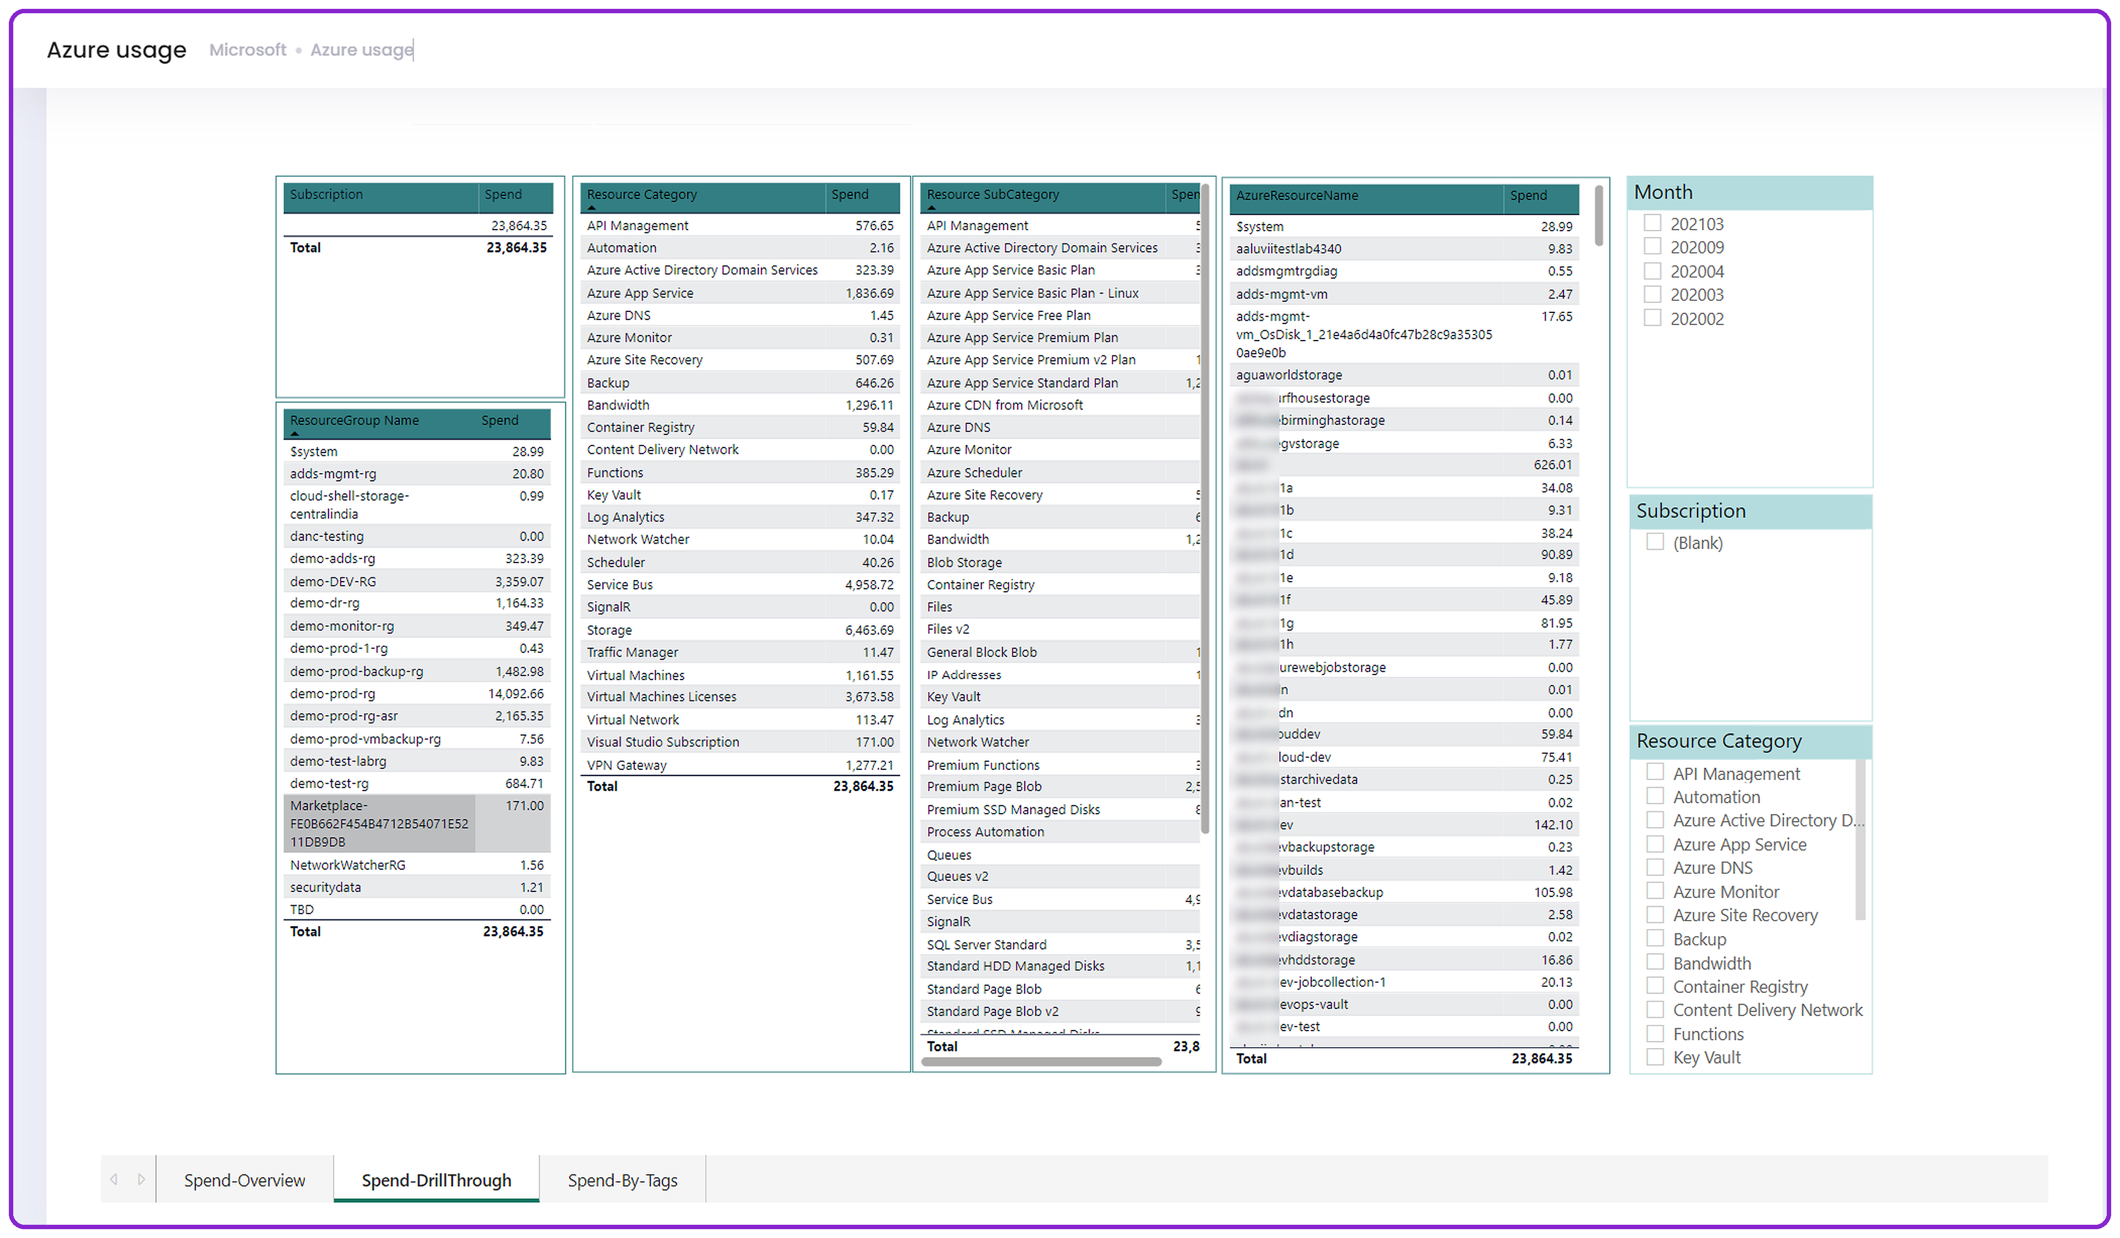Click the Virtual Machines Licenses row
2120x1238 pixels.
tap(739, 697)
